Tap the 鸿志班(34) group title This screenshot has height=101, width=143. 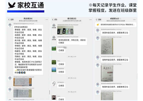[28, 18]
